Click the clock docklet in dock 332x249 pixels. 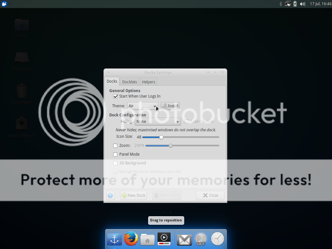(x=218, y=239)
